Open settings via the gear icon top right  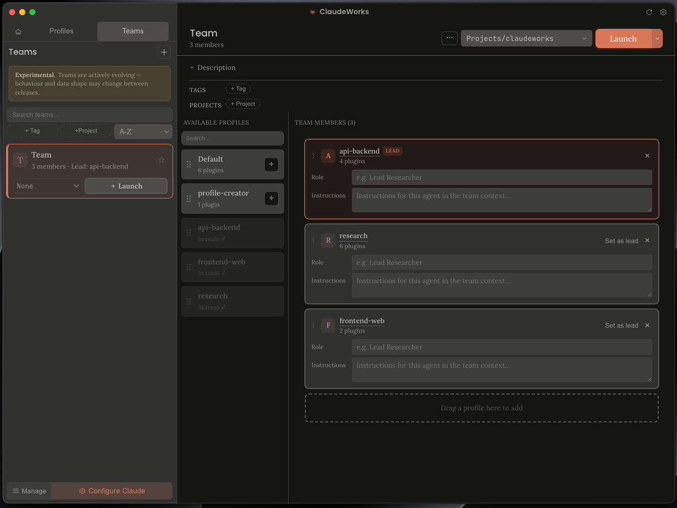[663, 12]
